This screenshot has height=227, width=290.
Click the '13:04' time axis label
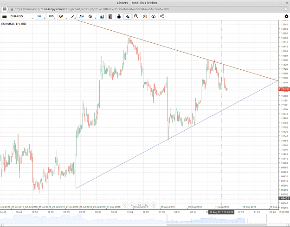coord(130,212)
